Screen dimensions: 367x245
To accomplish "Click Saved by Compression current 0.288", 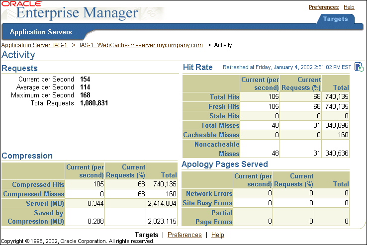I will tap(96, 221).
